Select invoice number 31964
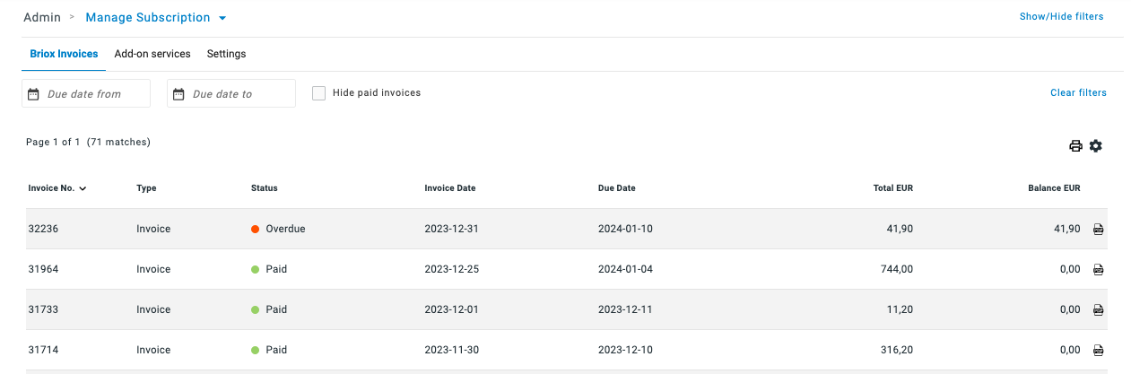Screen dimensions: 1131x374 [x=43, y=269]
